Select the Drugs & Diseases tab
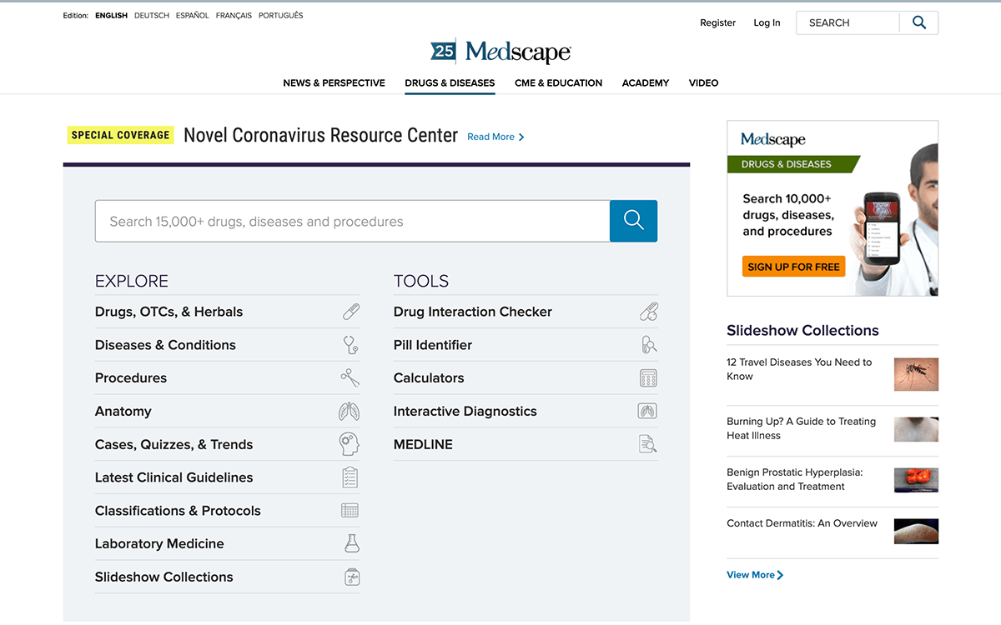Viewport: 1001px width, 625px height. click(450, 82)
